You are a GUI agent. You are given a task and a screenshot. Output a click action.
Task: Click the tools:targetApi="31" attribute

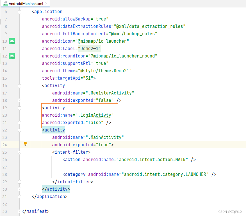(x=68, y=78)
